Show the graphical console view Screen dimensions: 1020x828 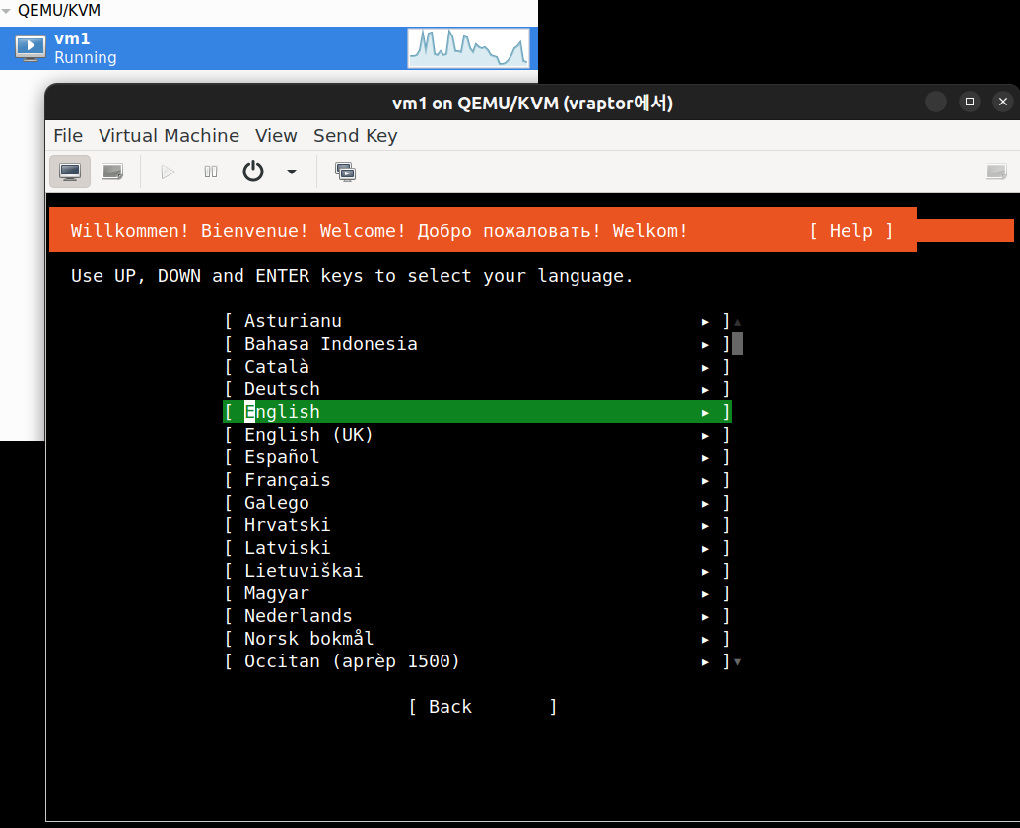70,172
